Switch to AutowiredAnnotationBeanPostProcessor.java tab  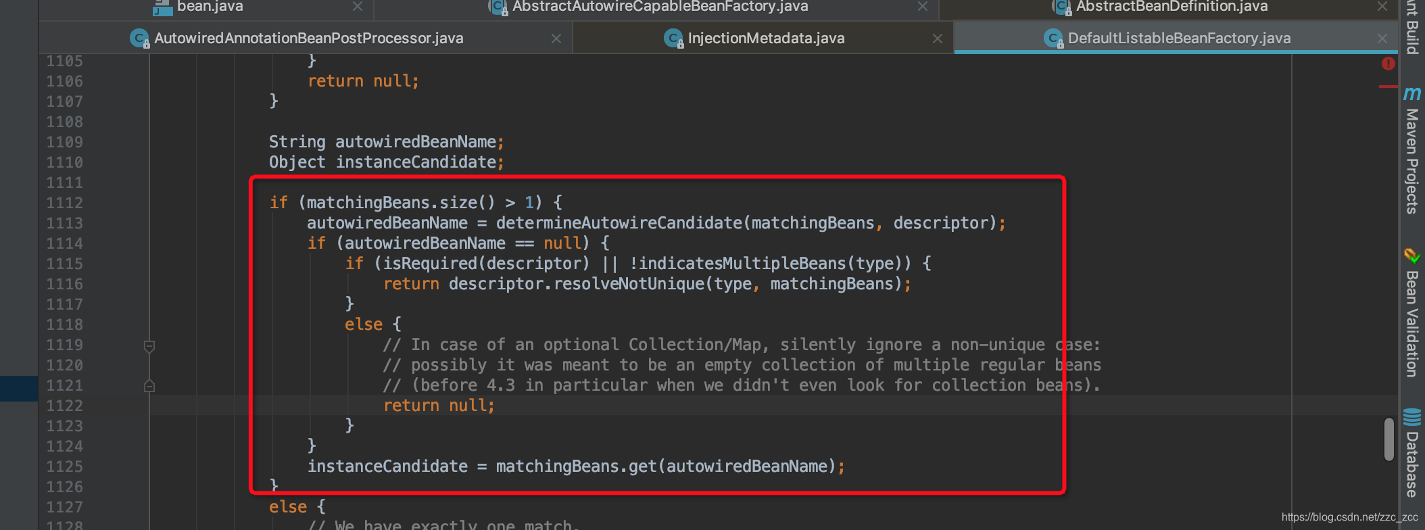tap(308, 39)
